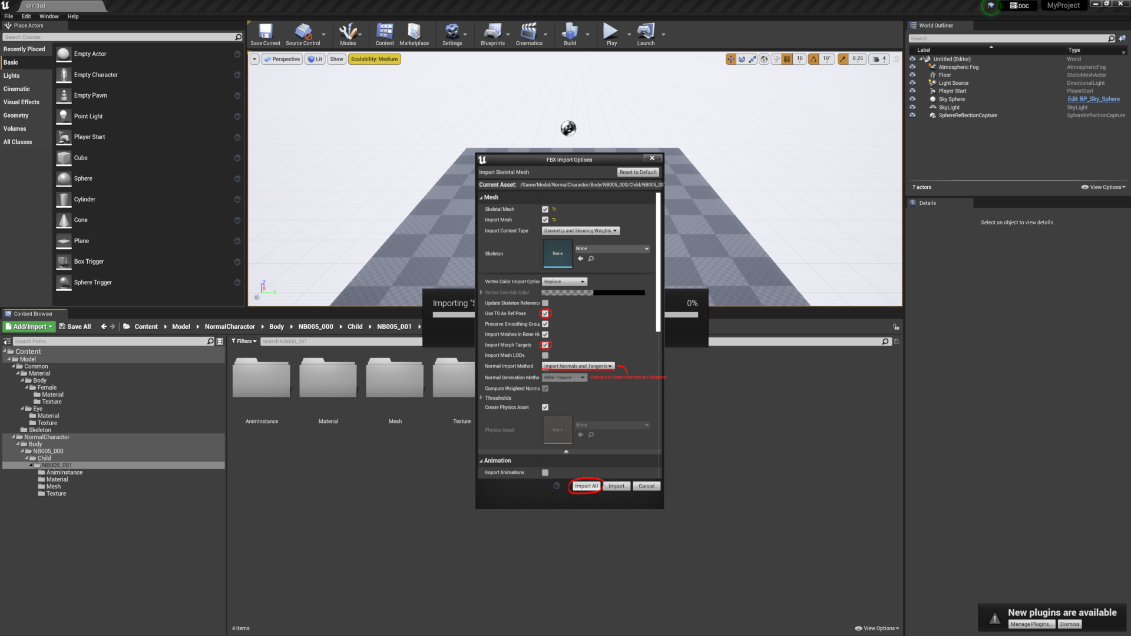Select the Cone actor icon
Viewport: 1131px width, 636px height.
[x=64, y=220]
